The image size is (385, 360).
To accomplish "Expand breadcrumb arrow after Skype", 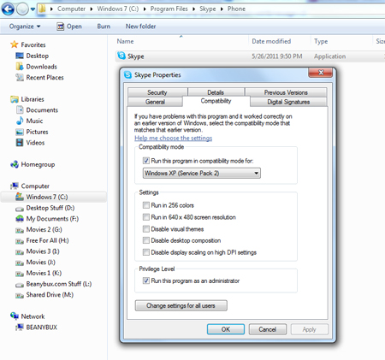I will [222, 9].
